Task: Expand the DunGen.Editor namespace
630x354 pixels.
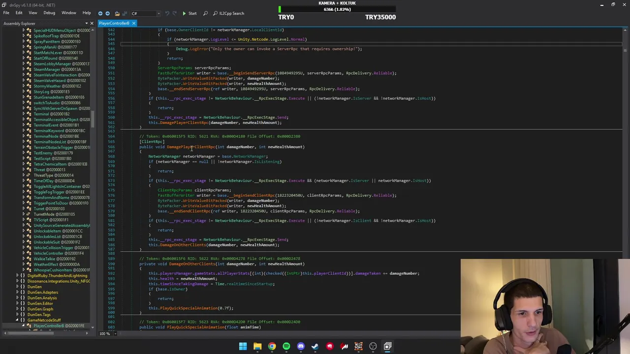Action: tap(18, 303)
